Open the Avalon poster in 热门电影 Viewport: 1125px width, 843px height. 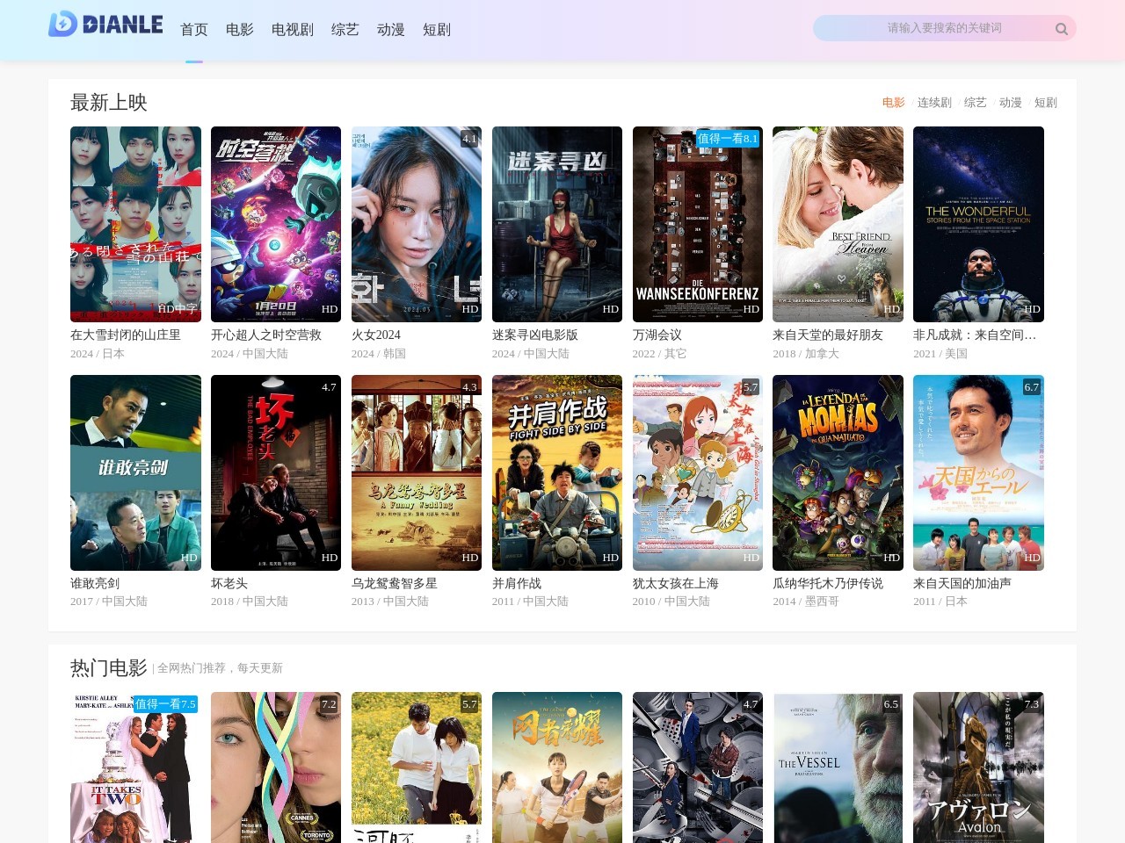click(x=978, y=767)
